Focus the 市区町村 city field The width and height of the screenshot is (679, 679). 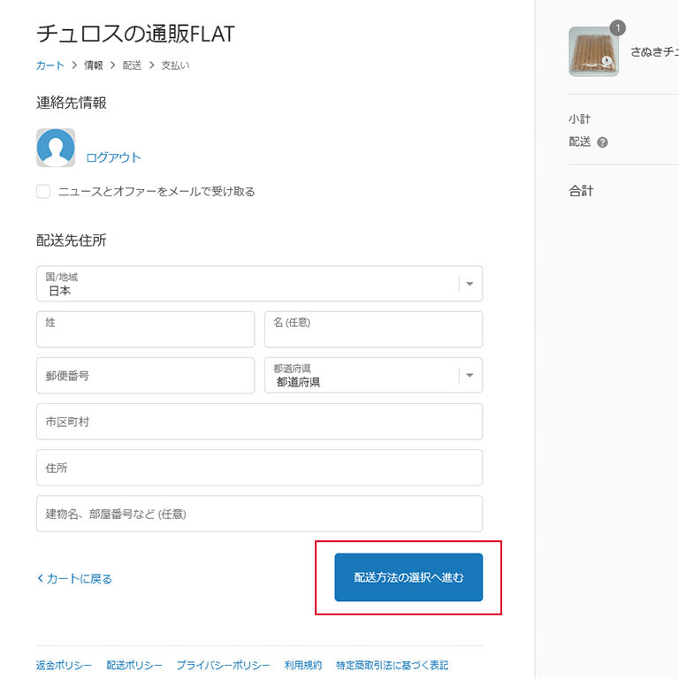tap(259, 422)
